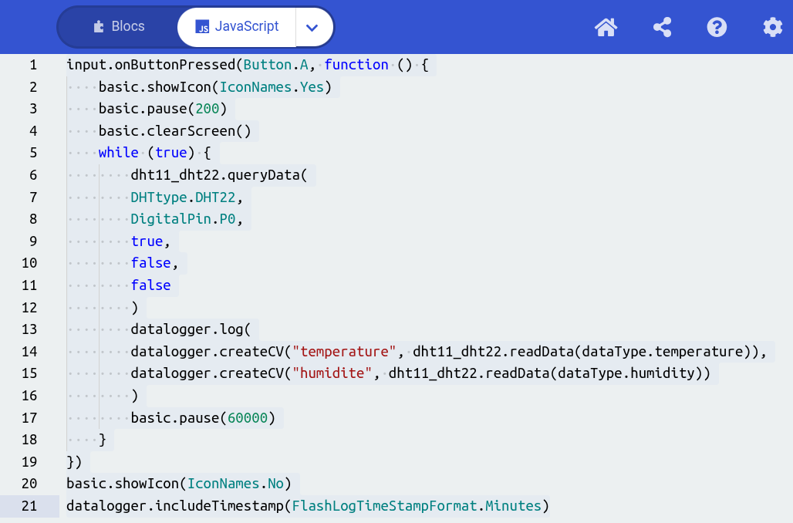Open the Help question mark menu
793x523 pixels.
click(x=717, y=28)
